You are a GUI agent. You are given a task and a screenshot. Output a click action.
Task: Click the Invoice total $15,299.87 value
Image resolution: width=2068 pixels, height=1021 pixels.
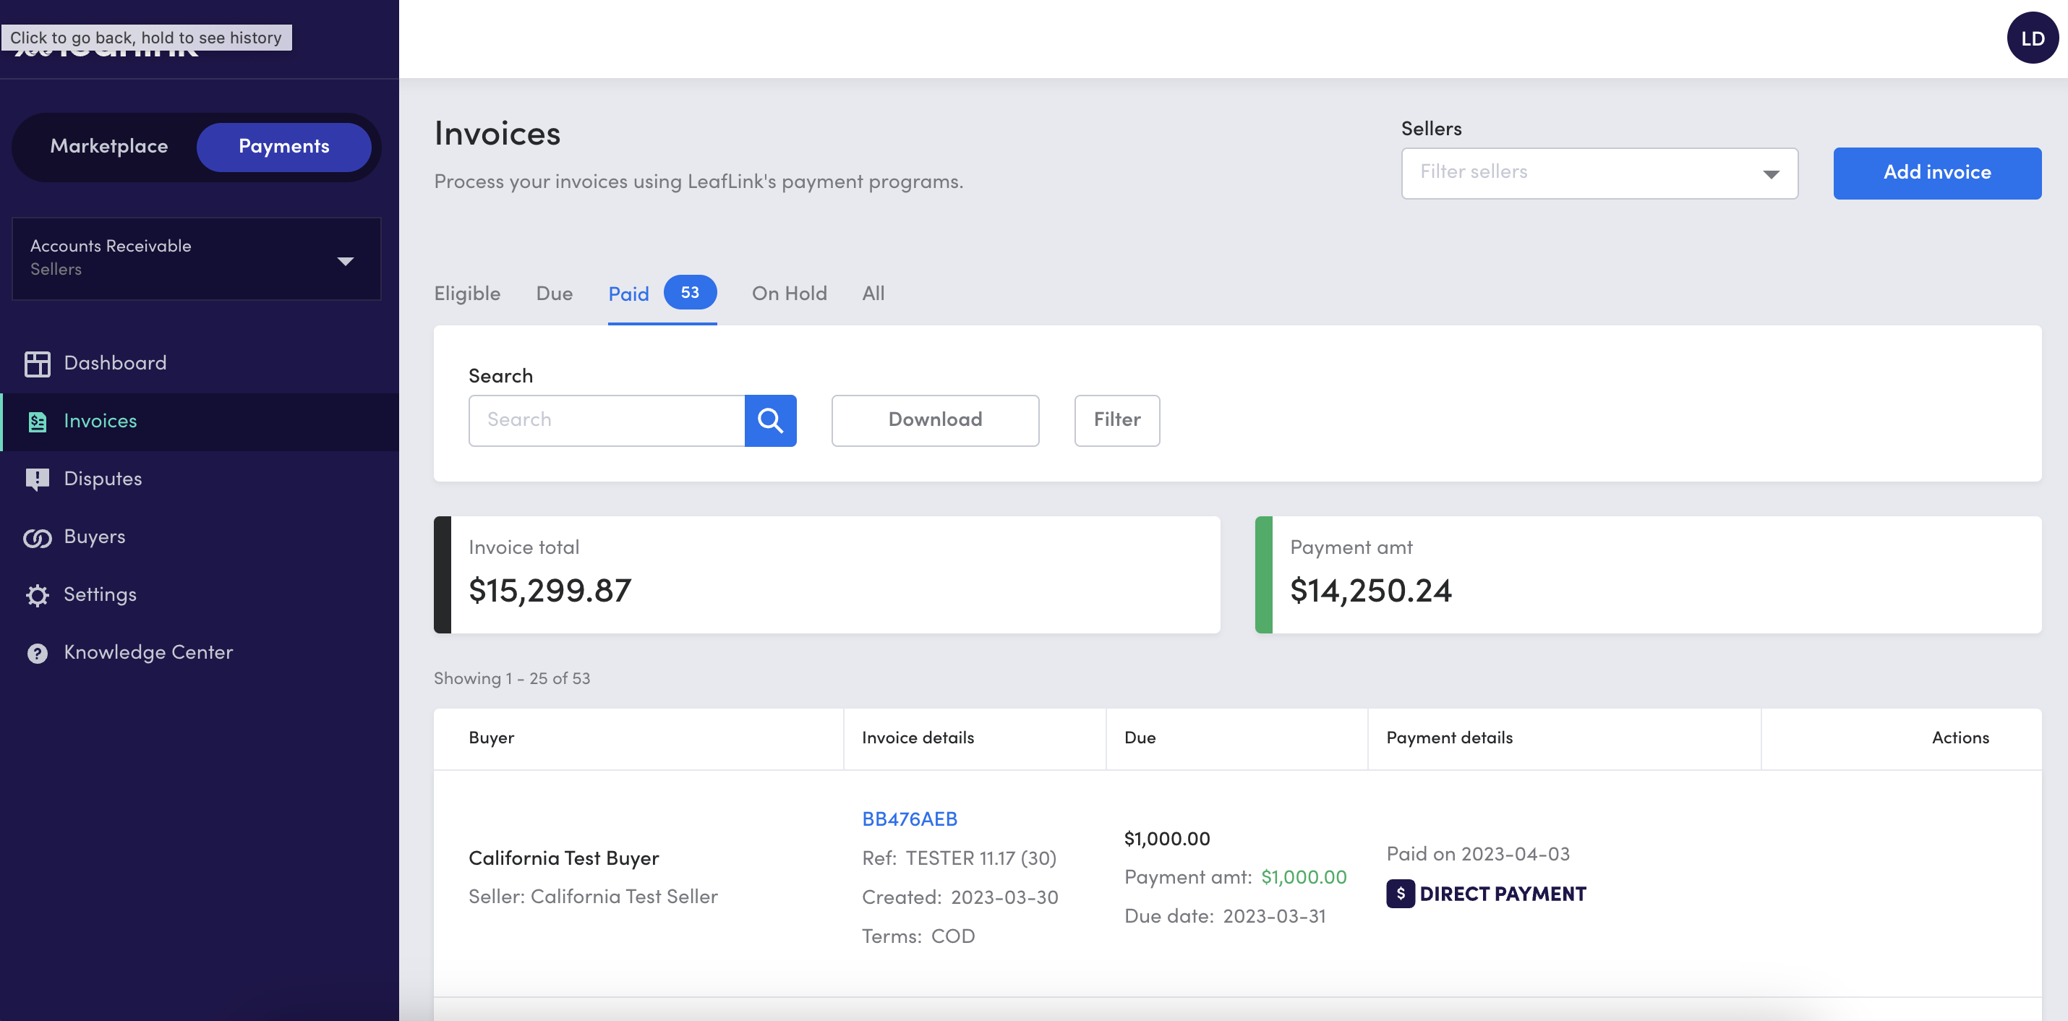(550, 590)
